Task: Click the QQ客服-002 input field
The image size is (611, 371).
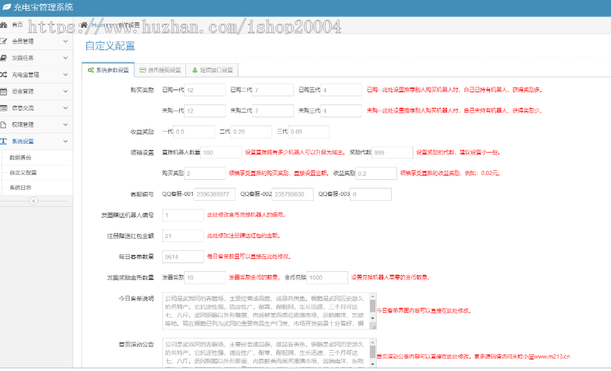Action: 293,194
